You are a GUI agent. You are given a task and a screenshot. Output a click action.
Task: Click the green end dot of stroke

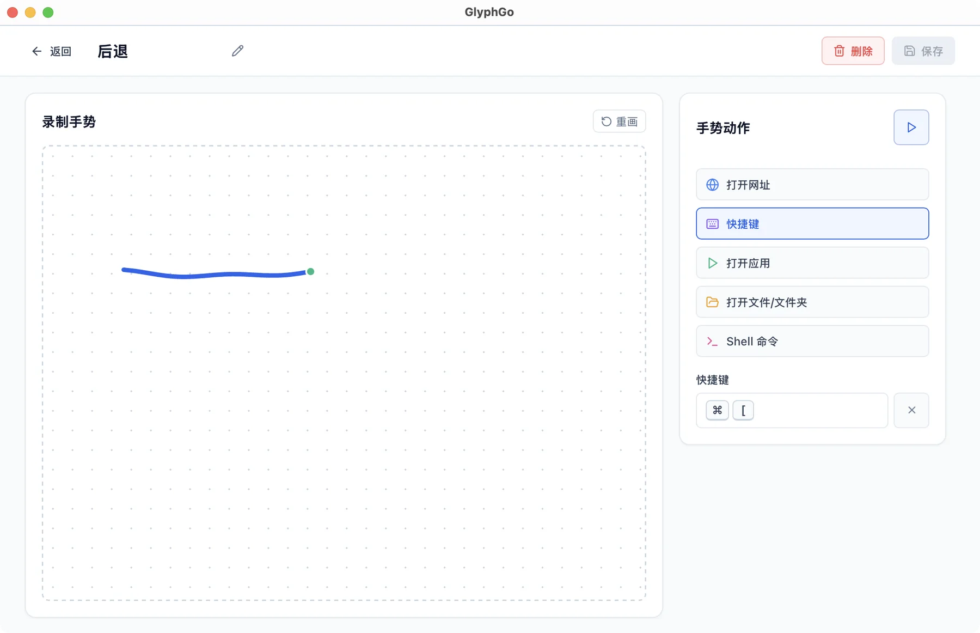tap(310, 271)
